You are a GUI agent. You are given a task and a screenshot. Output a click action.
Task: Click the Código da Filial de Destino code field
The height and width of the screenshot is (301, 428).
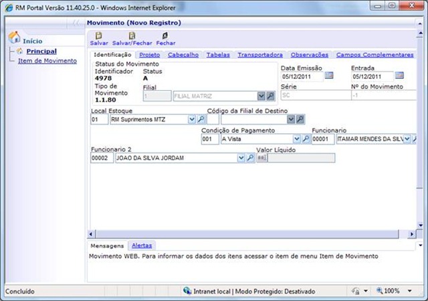tap(213, 119)
